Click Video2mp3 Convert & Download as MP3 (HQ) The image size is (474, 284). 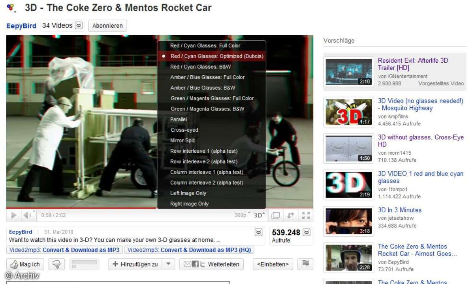tap(189, 250)
